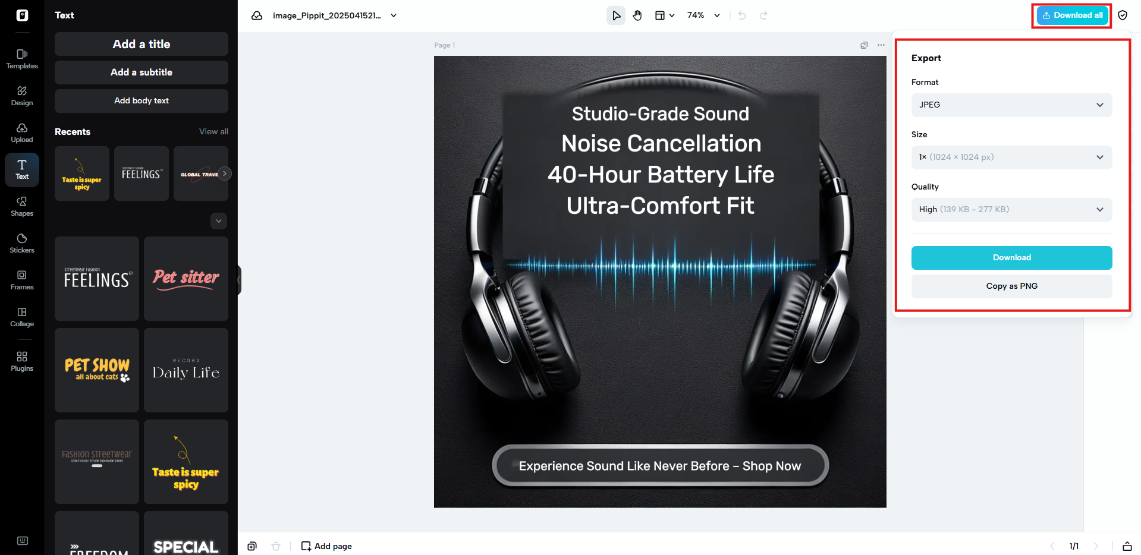This screenshot has width=1141, height=555.
Task: Expand the collapsed Recents section chevron
Action: pyautogui.click(x=218, y=220)
